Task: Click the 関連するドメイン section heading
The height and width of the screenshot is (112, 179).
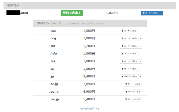Action: click(49, 23)
